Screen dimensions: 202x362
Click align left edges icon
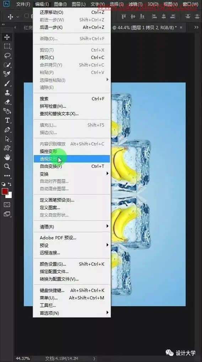(154, 16)
